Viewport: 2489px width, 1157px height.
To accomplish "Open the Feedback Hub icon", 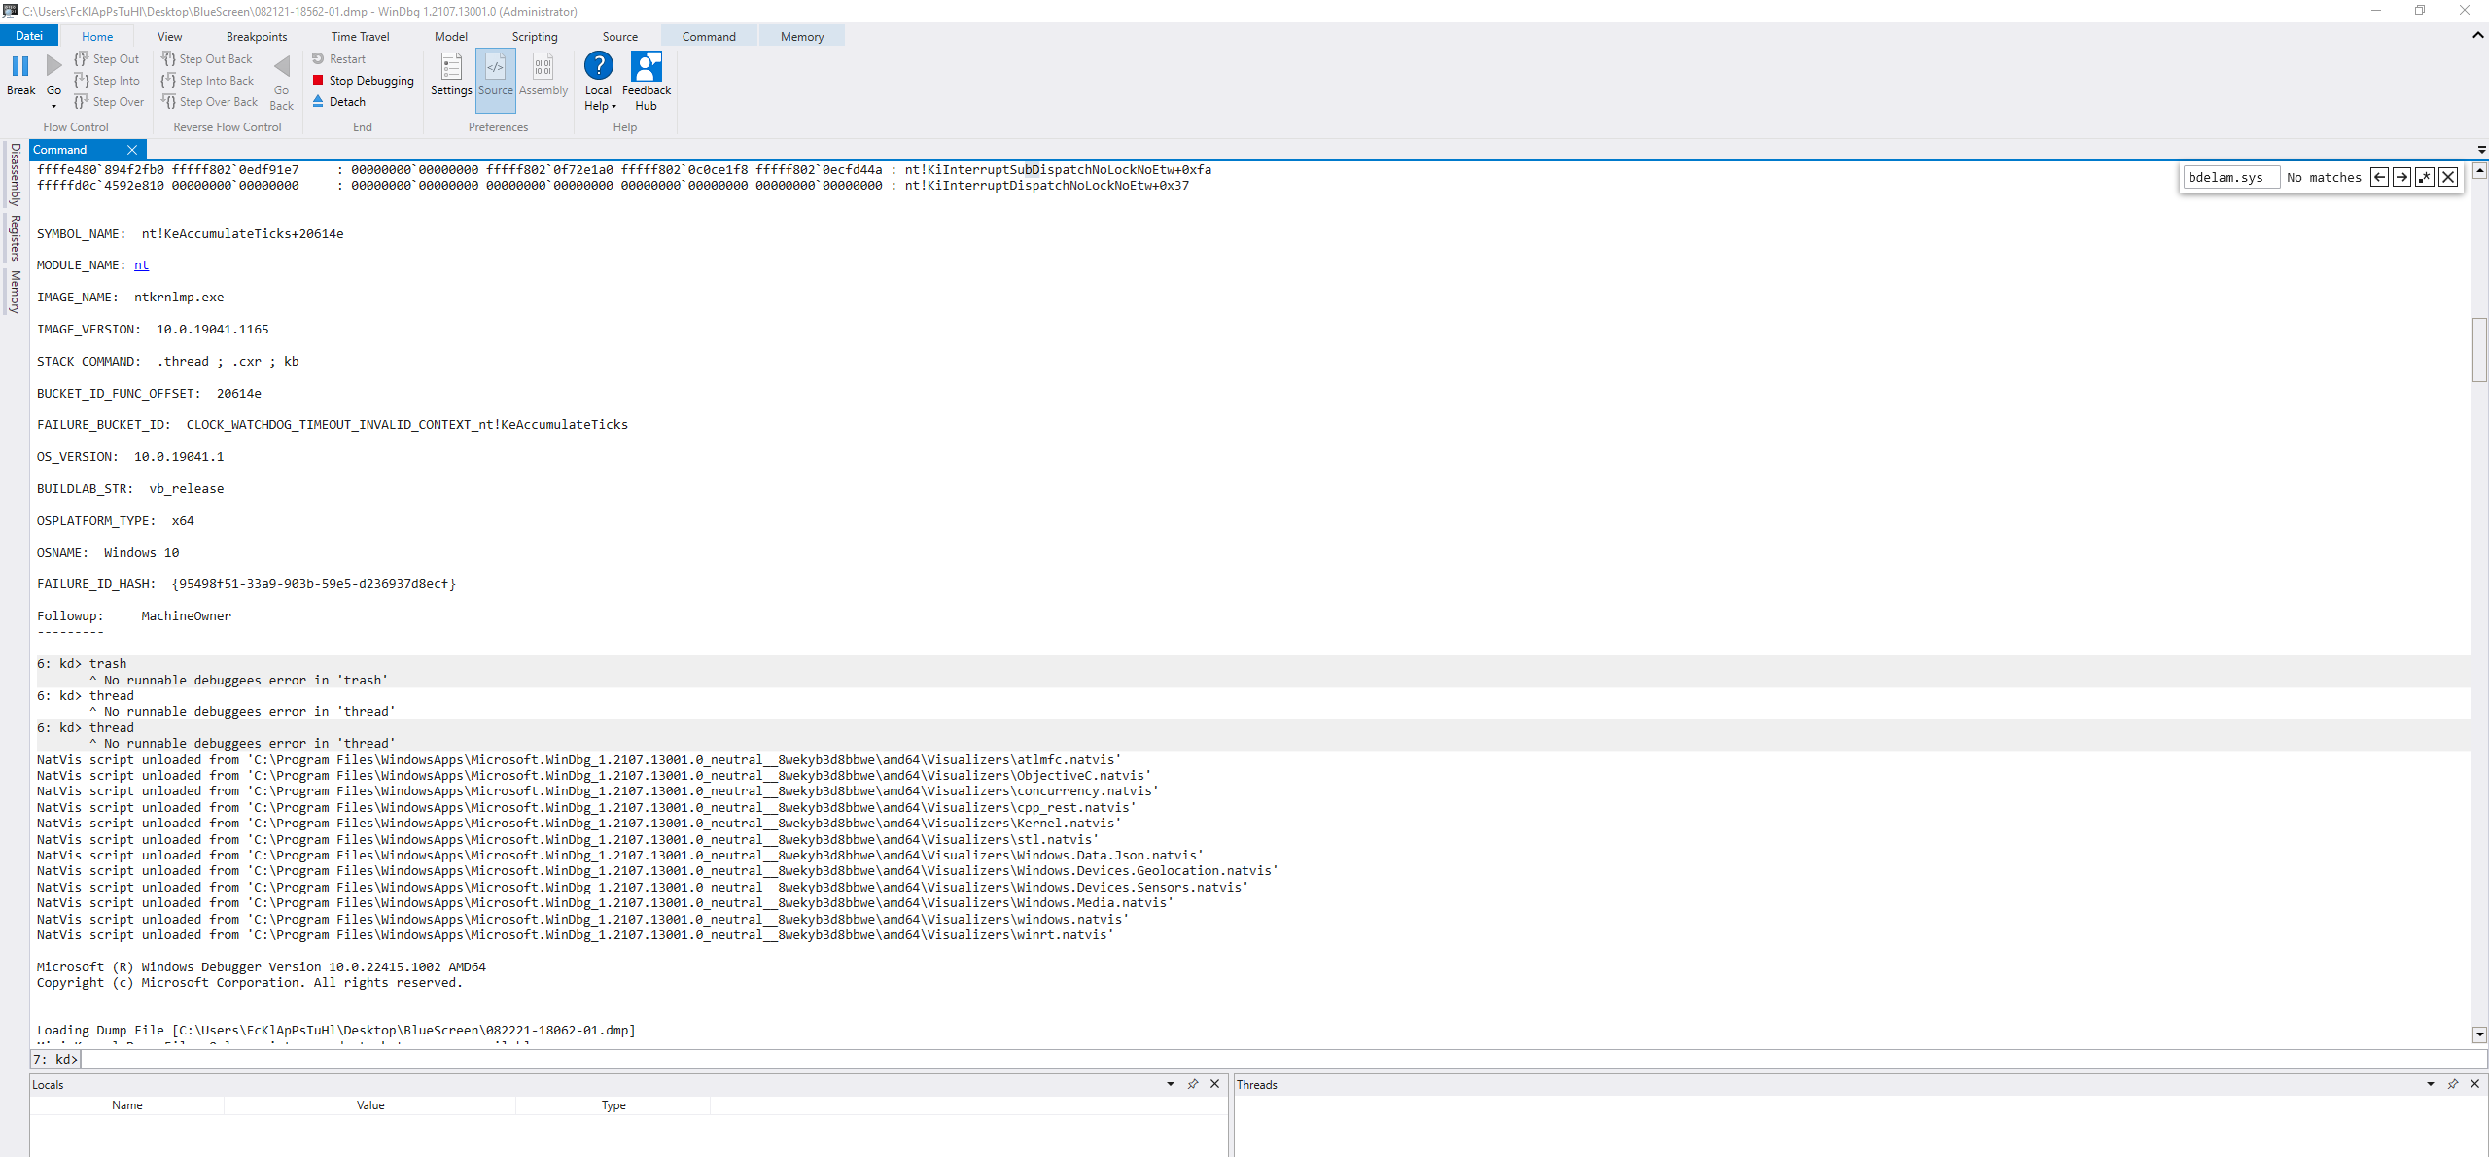I will pos(646,66).
